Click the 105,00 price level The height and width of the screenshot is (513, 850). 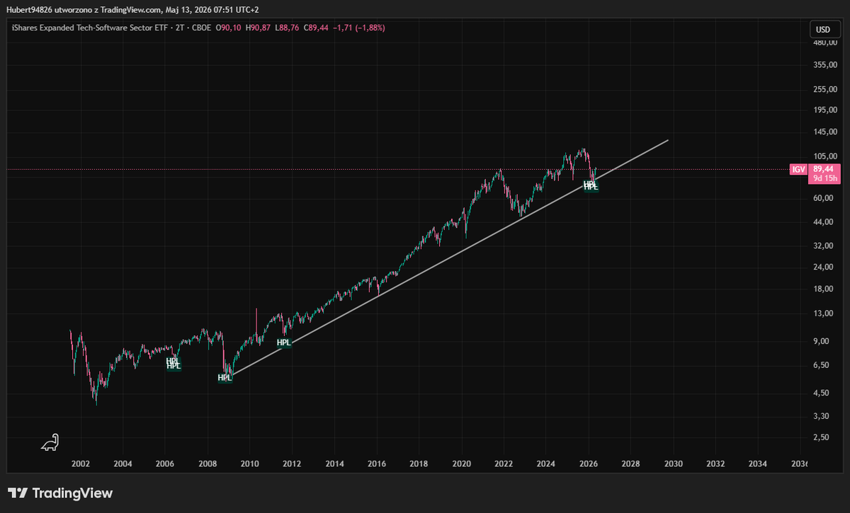825,156
